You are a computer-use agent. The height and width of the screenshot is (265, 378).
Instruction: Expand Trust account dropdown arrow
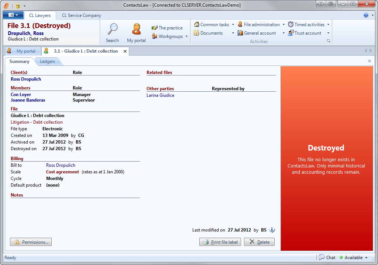click(328, 33)
